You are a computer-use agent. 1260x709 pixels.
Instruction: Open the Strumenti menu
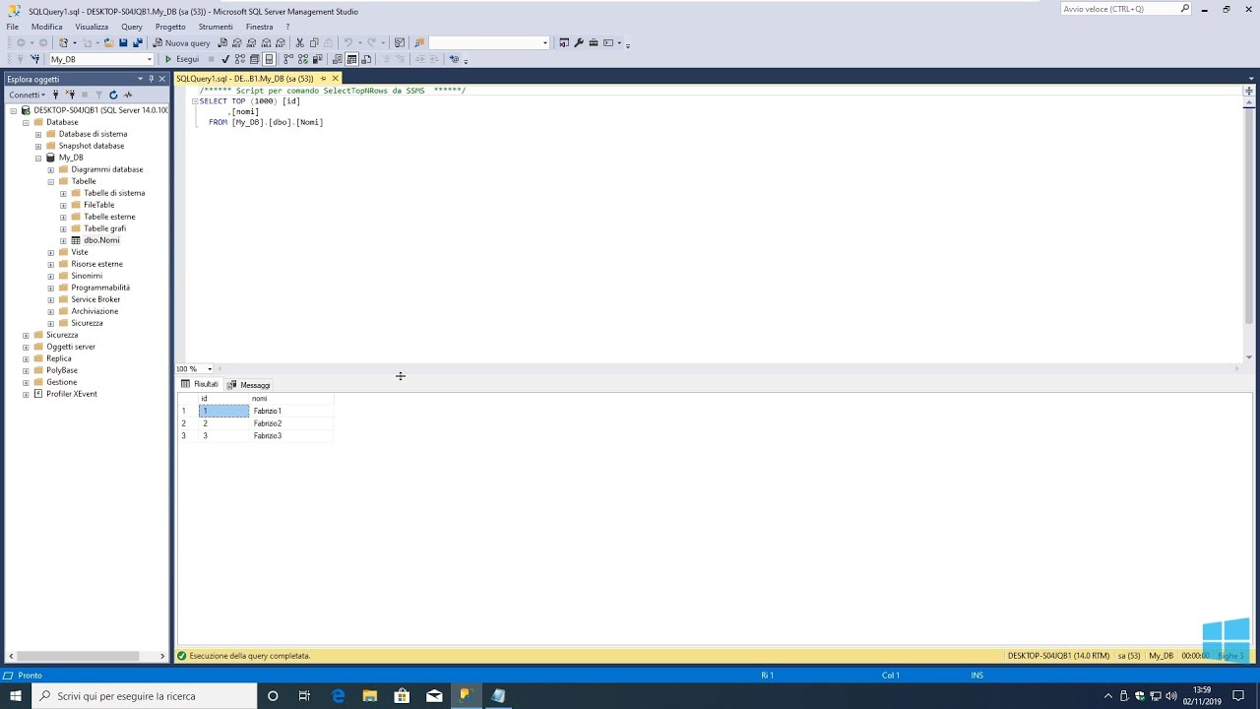(216, 27)
